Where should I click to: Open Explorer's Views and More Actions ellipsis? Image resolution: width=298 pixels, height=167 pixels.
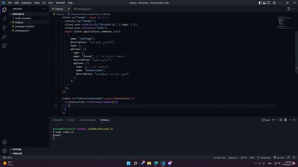point(45,9)
